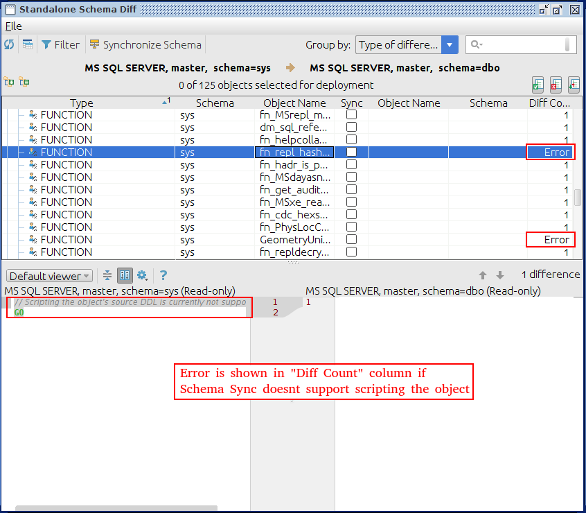Viewport: 586px width, 513px height.
Task: Go to previous difference arrow
Action: 483,275
